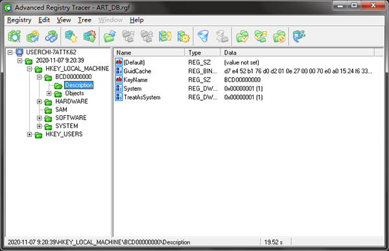
Task: Click the Advanced Registry Tracer title bar icon
Action: pyautogui.click(x=8, y=8)
